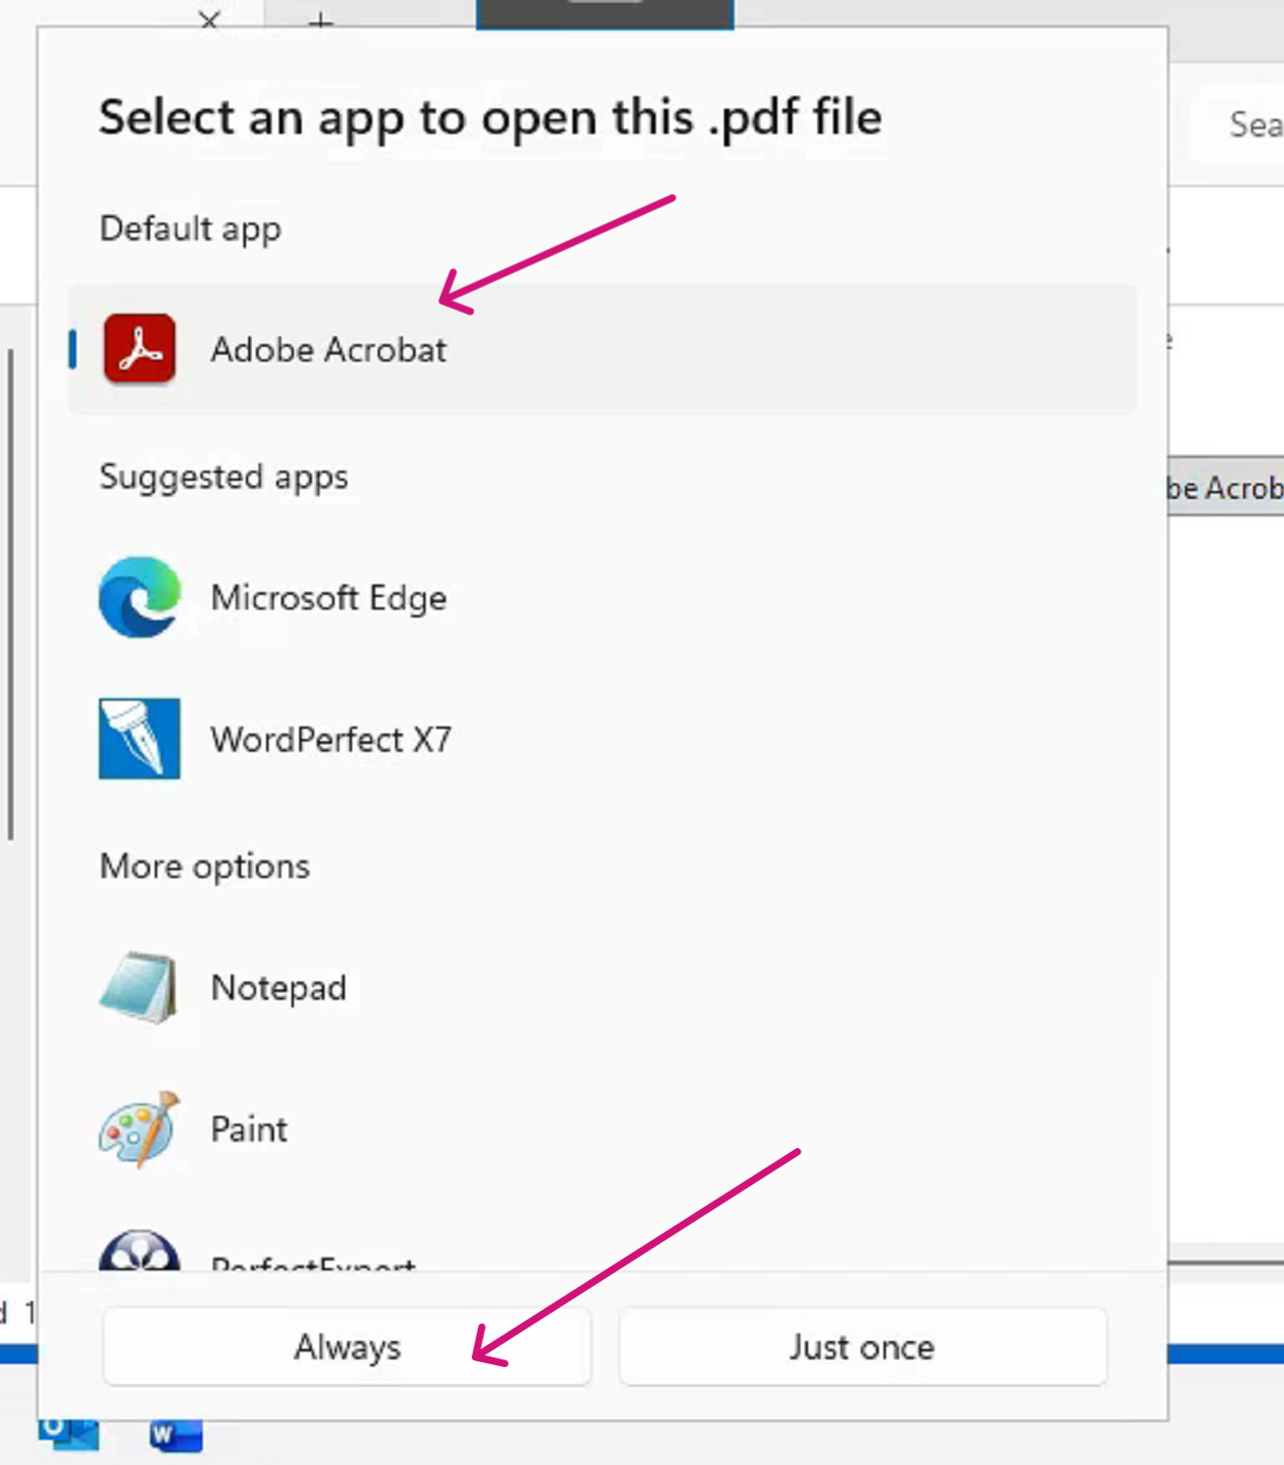Click the 'Suggested apps' heading text
The height and width of the screenshot is (1465, 1284).
[224, 477]
